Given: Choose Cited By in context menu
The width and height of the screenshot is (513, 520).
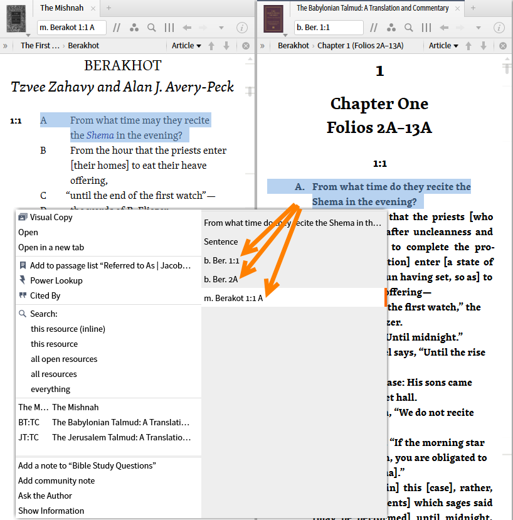Looking at the screenshot, I should tap(108, 295).
